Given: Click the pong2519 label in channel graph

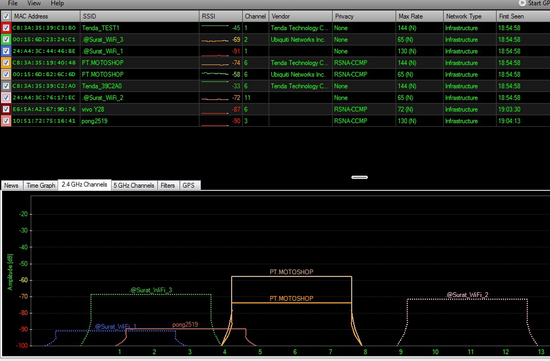Looking at the screenshot, I should click(185, 325).
